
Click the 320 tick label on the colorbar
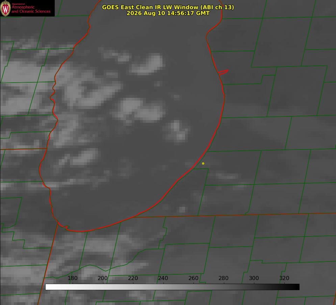point(284,278)
